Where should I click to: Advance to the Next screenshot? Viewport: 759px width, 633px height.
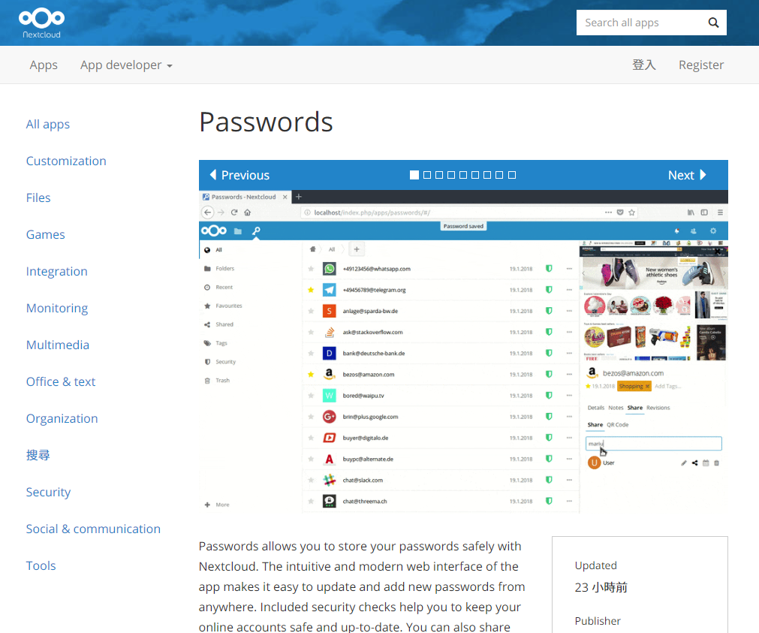688,175
